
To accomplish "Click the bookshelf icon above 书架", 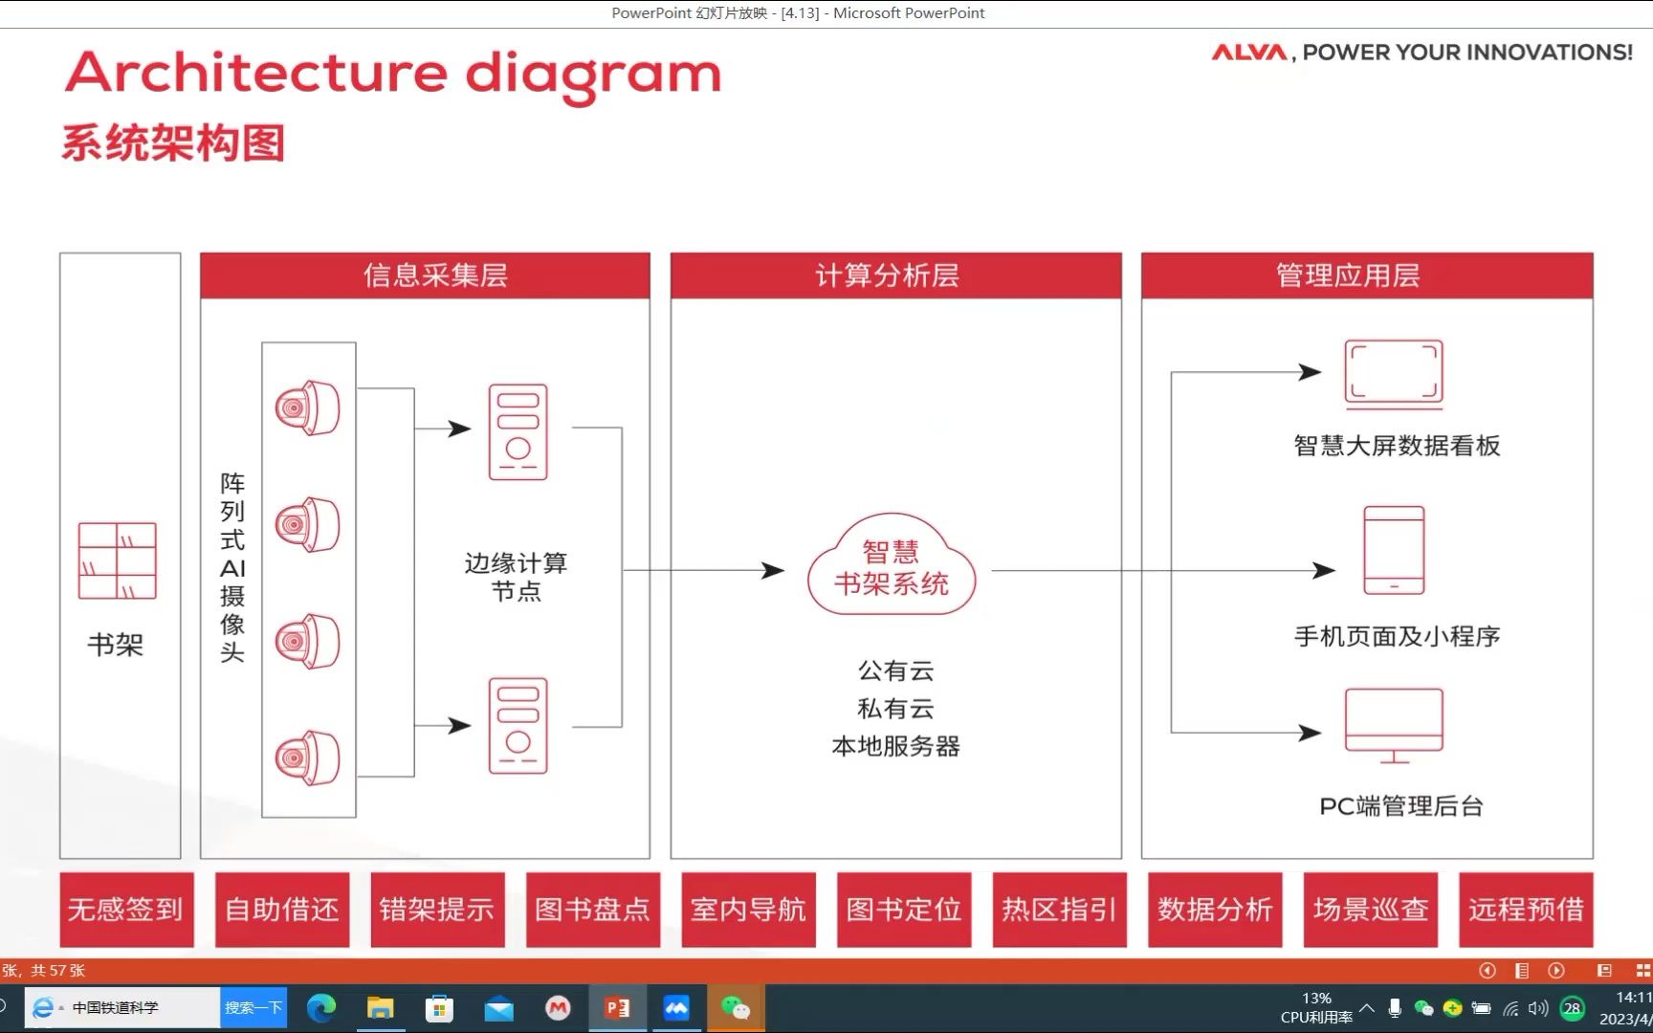I will (x=117, y=560).
